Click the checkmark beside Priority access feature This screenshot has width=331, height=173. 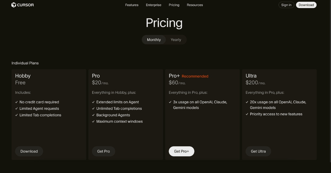pyautogui.click(x=247, y=114)
